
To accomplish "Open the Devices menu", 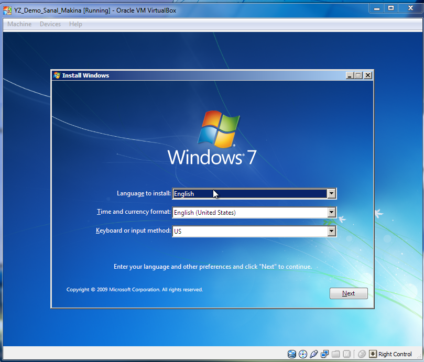I will [x=50, y=24].
